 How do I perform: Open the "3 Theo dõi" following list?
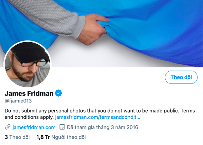16,137
